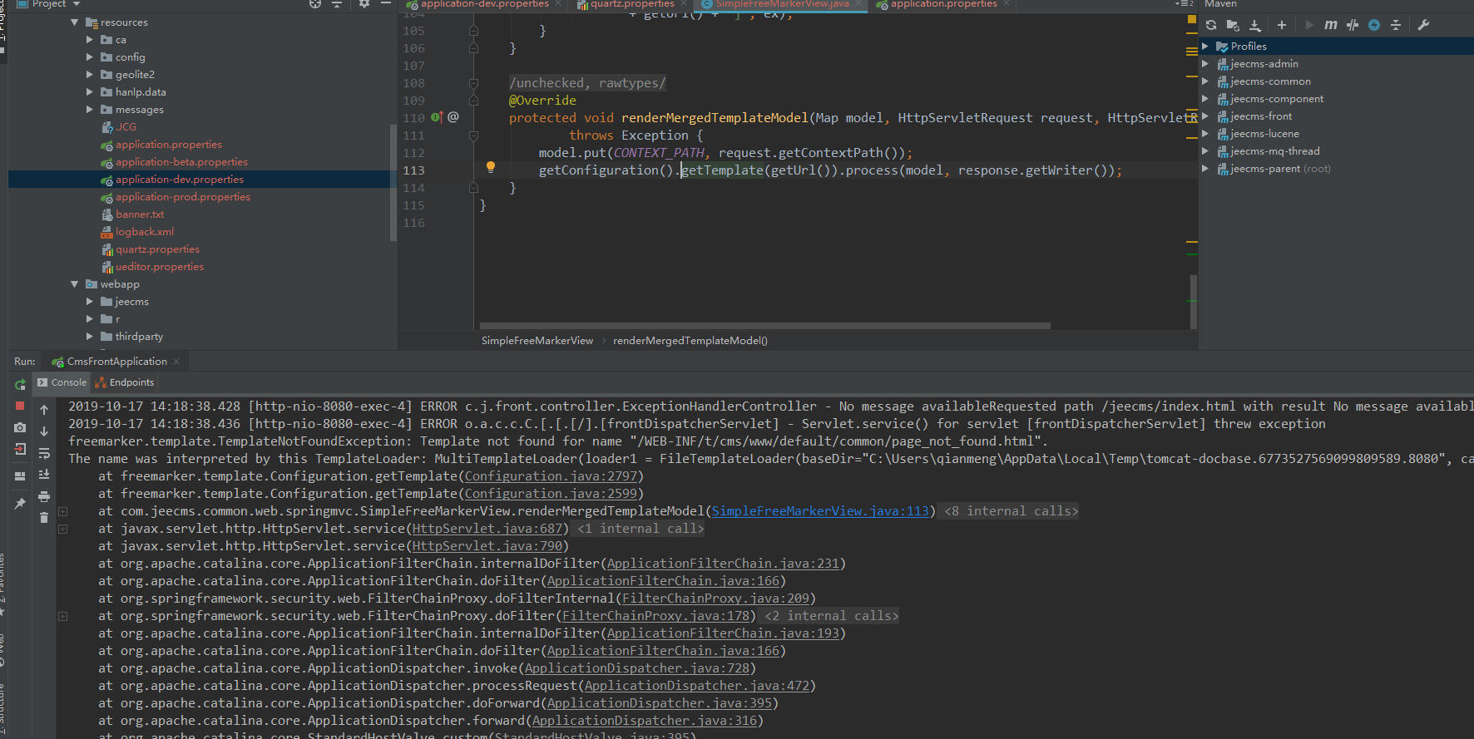Viewport: 1474px width, 739px height.
Task: Open the quartz.properties editor tab
Action: tap(632, 4)
